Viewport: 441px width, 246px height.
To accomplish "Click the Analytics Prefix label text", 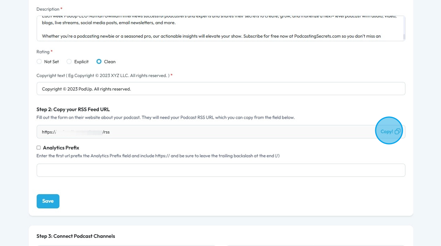I will click(61, 148).
